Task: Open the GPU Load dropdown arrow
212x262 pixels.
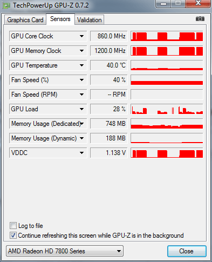Action: 81,109
